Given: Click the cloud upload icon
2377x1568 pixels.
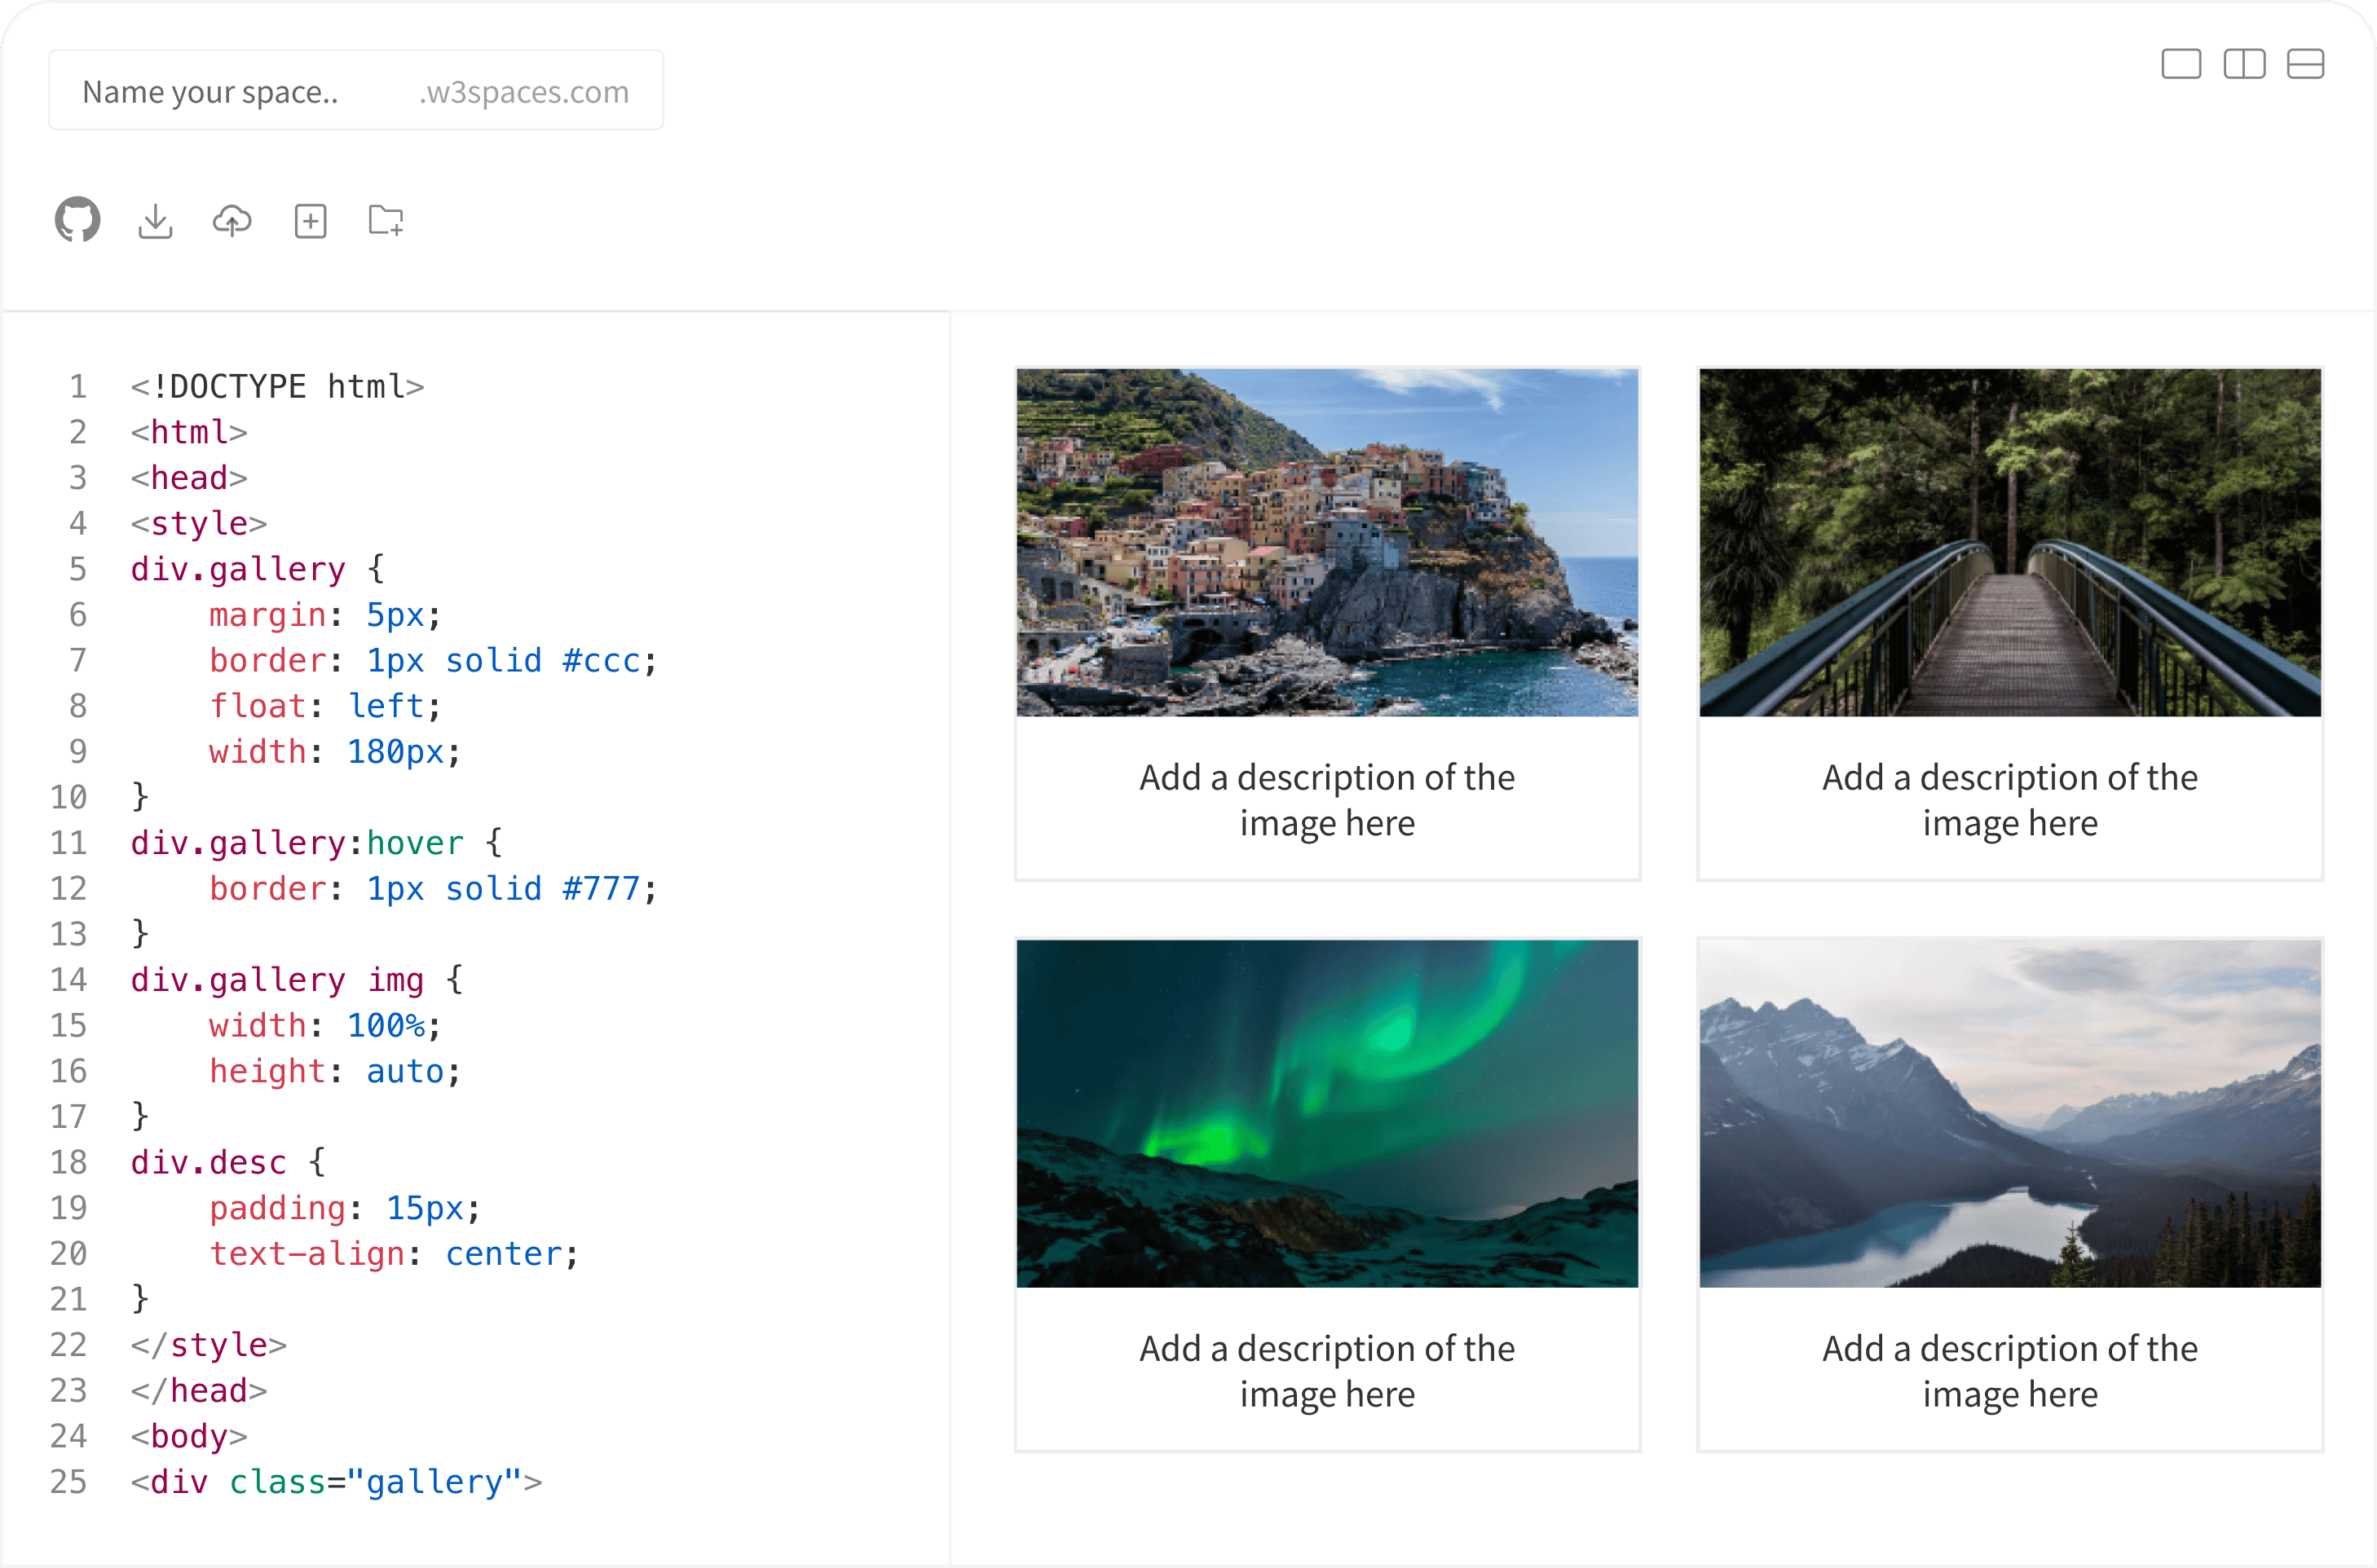Looking at the screenshot, I should [232, 221].
